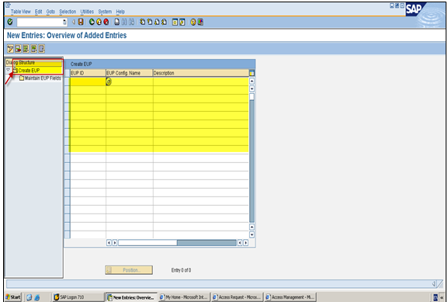
Task: Click search help icon in EUP Config. Name cell
Action: click(x=109, y=82)
